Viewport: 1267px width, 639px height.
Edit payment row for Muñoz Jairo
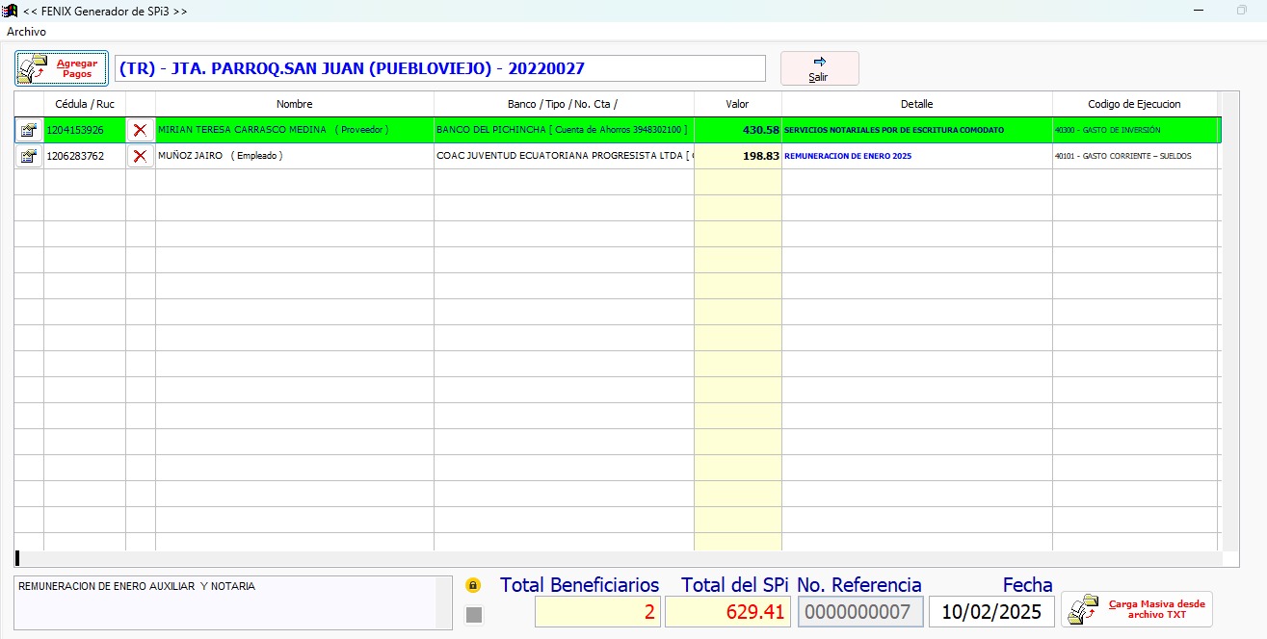click(29, 156)
